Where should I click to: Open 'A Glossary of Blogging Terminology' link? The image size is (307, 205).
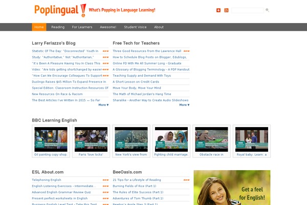151,70
